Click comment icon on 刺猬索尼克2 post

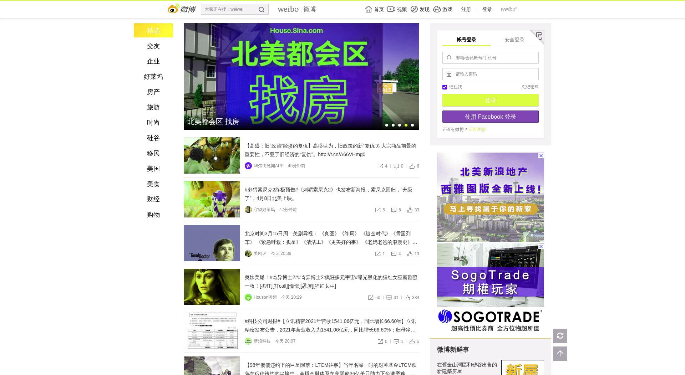tap(394, 210)
